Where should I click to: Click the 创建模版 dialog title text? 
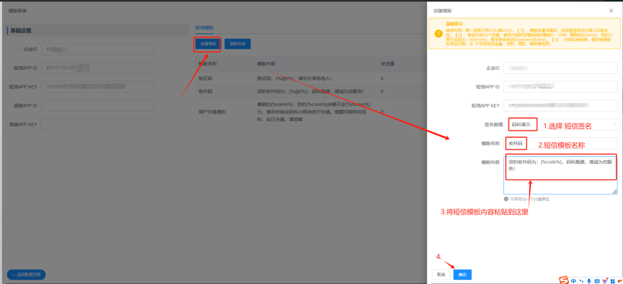443,11
